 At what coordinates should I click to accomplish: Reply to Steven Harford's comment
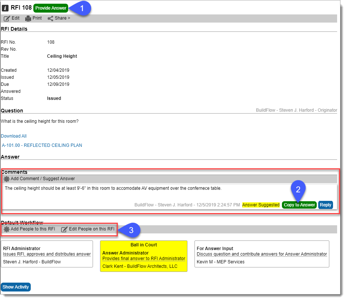[x=325, y=205]
